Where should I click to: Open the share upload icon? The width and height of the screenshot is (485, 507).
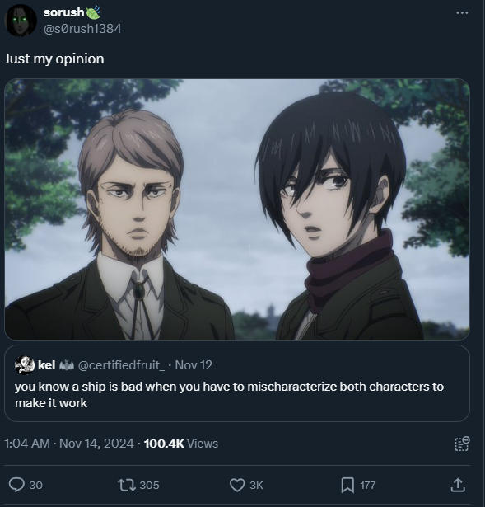pos(458,485)
